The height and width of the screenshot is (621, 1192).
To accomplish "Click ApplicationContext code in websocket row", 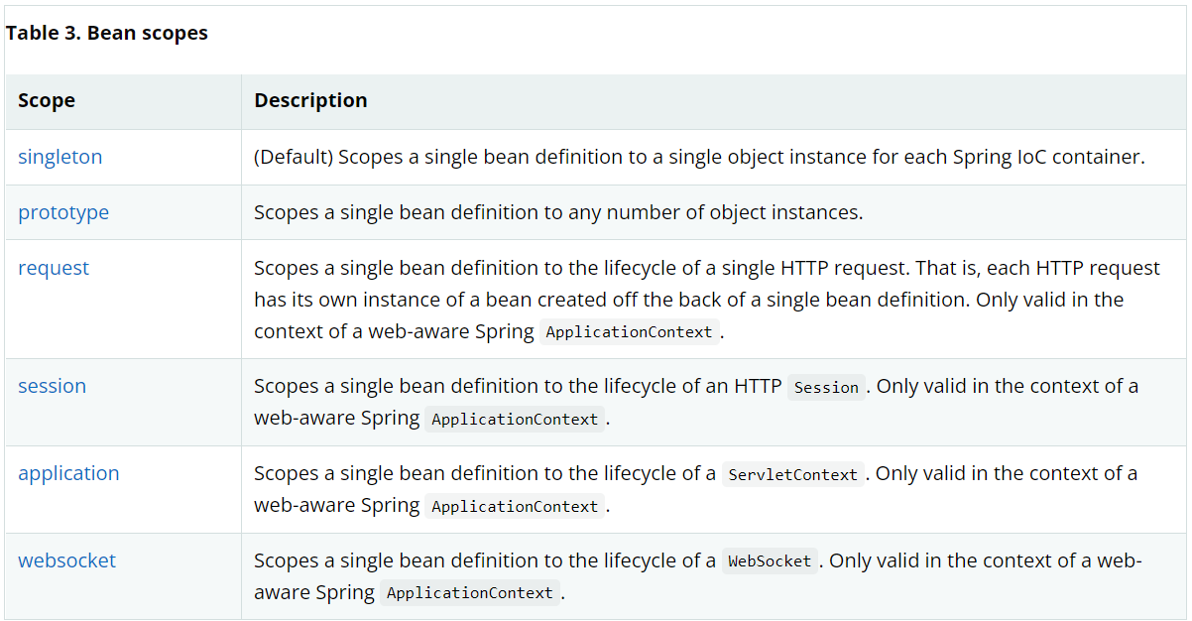I will click(470, 593).
